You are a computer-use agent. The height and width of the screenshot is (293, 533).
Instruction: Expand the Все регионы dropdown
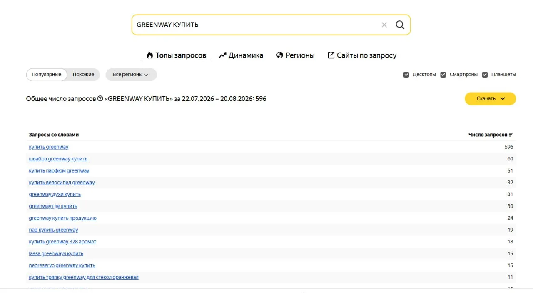coord(131,75)
